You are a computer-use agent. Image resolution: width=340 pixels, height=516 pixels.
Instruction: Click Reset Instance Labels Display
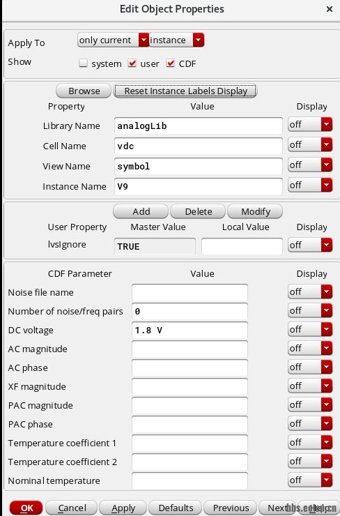185,91
